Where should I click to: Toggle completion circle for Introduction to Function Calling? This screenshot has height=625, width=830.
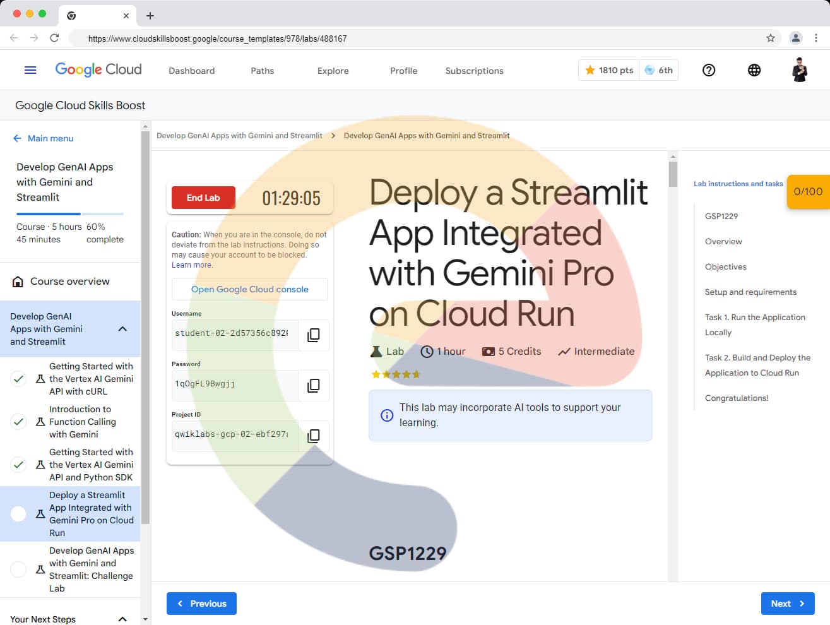point(18,422)
